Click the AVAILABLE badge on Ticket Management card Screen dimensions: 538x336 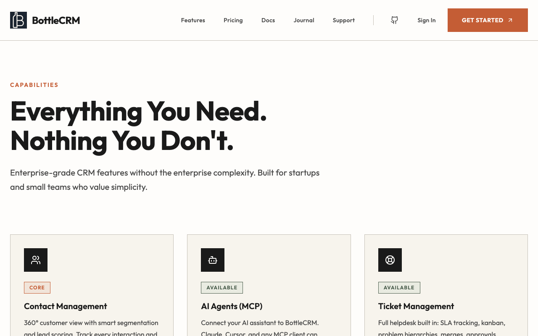pyautogui.click(x=399, y=288)
